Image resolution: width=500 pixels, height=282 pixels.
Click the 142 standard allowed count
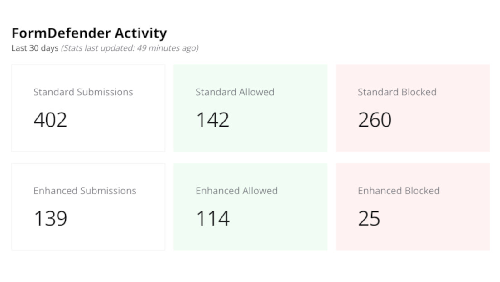click(212, 120)
